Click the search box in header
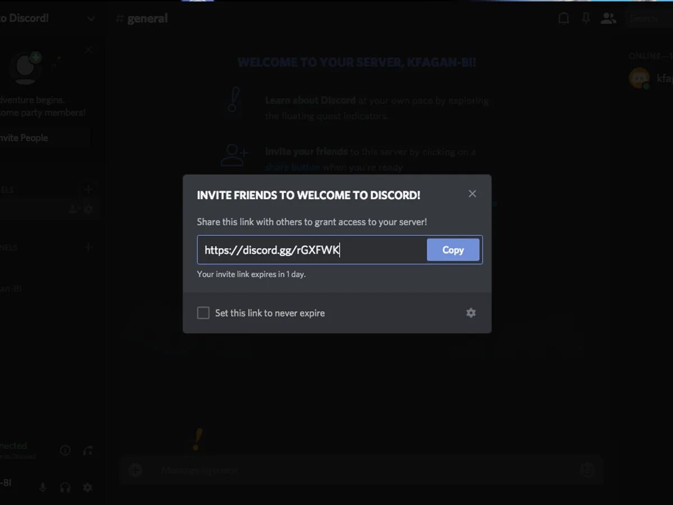 [x=649, y=19]
